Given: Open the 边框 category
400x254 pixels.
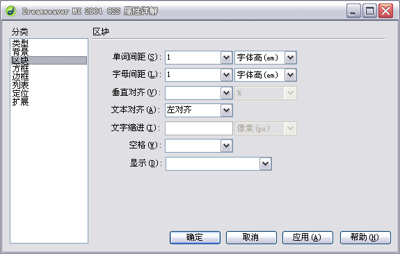Looking at the screenshot, I should 20,77.
